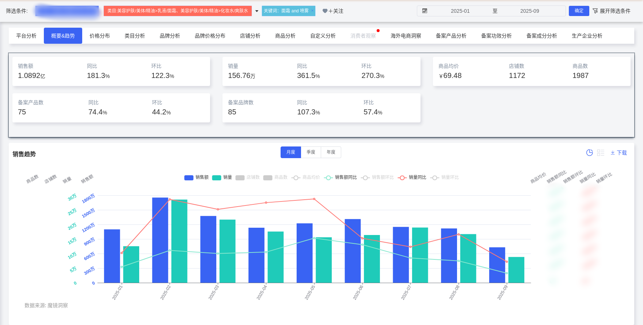The height and width of the screenshot is (325, 643).
Task: Expand the category filter dropdown arrow
Action: [x=257, y=11]
